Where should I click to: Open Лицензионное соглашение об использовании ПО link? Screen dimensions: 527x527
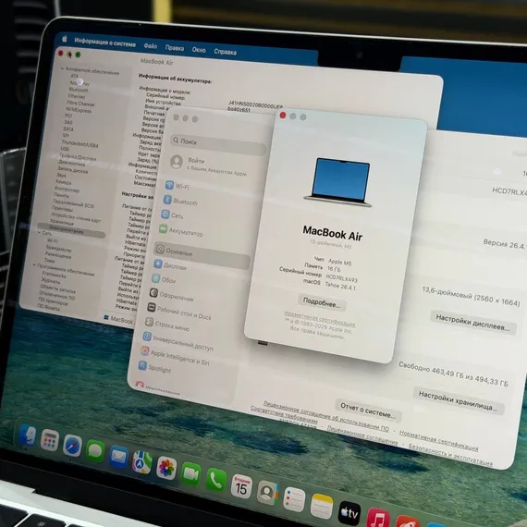tap(325, 416)
